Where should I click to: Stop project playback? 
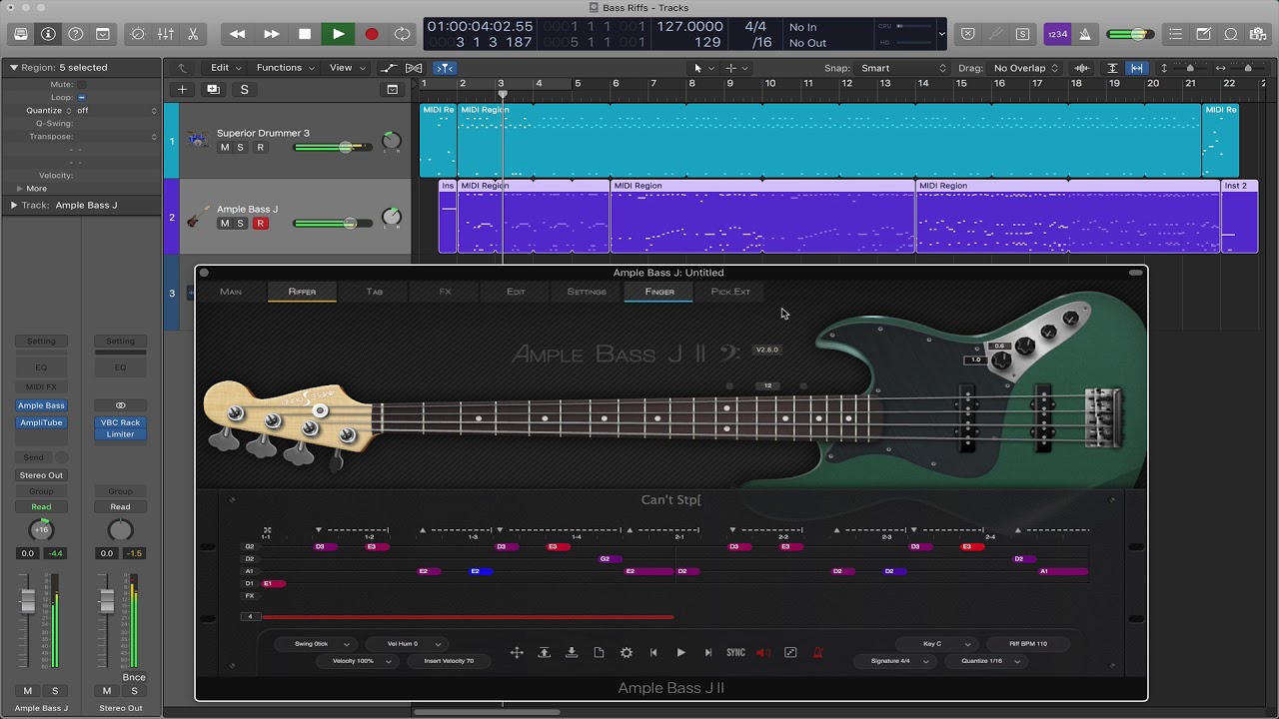tap(305, 34)
